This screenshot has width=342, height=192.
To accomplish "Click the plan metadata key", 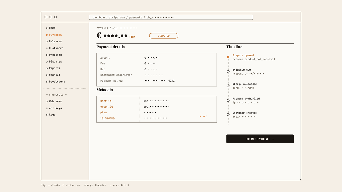I will 103,112.
